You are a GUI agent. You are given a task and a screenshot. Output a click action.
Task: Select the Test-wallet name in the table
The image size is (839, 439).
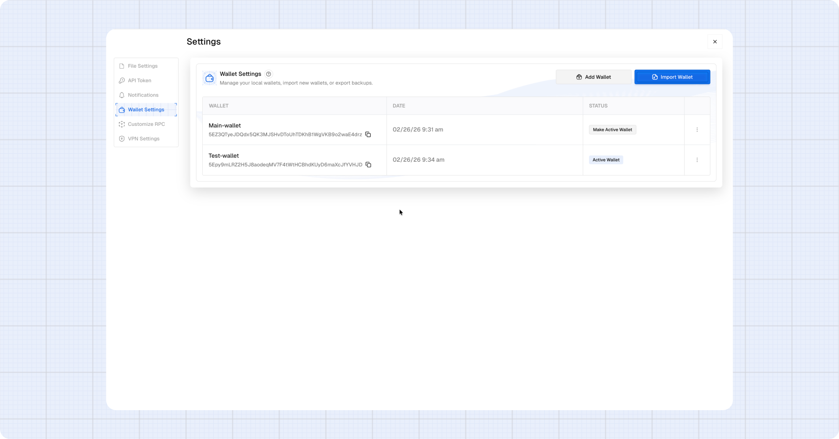pyautogui.click(x=224, y=156)
